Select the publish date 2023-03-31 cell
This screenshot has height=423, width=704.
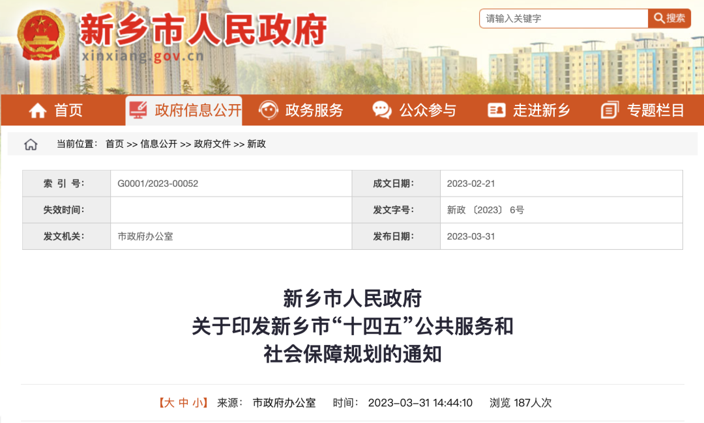tap(561, 237)
